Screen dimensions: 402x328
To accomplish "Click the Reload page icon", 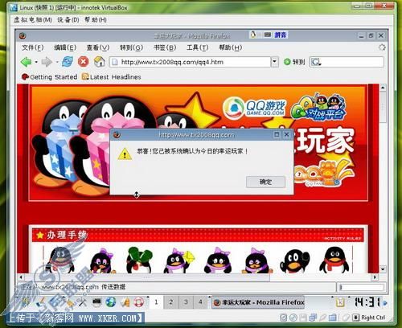I will pyautogui.click(x=68, y=62).
